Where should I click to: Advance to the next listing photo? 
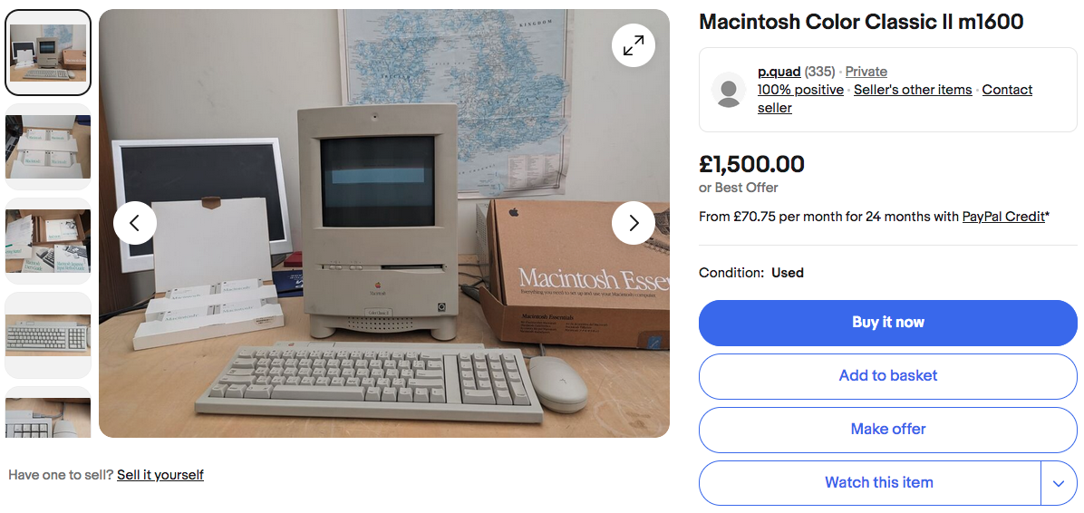(634, 223)
